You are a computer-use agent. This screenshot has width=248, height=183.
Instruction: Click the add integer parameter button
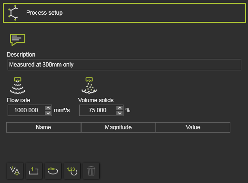34,171
